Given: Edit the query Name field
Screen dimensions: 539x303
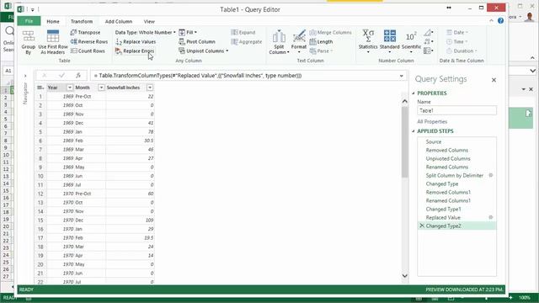Looking at the screenshot, I should tap(456, 110).
